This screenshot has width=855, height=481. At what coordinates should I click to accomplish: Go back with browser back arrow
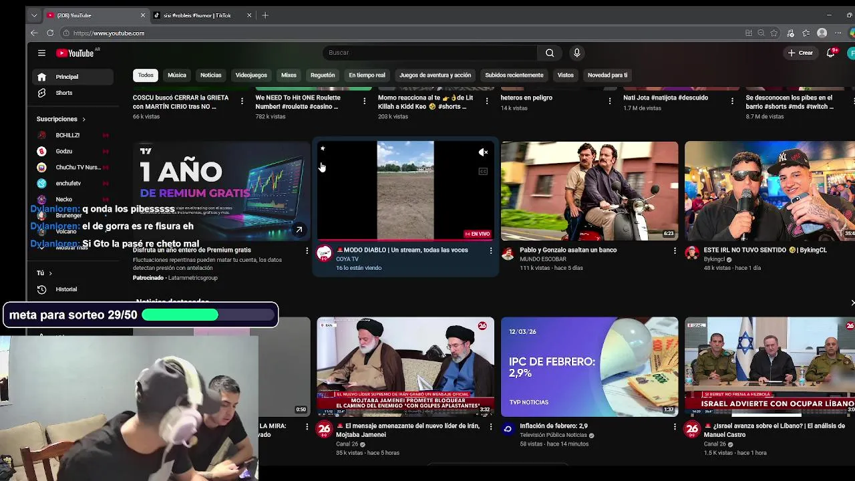click(34, 33)
